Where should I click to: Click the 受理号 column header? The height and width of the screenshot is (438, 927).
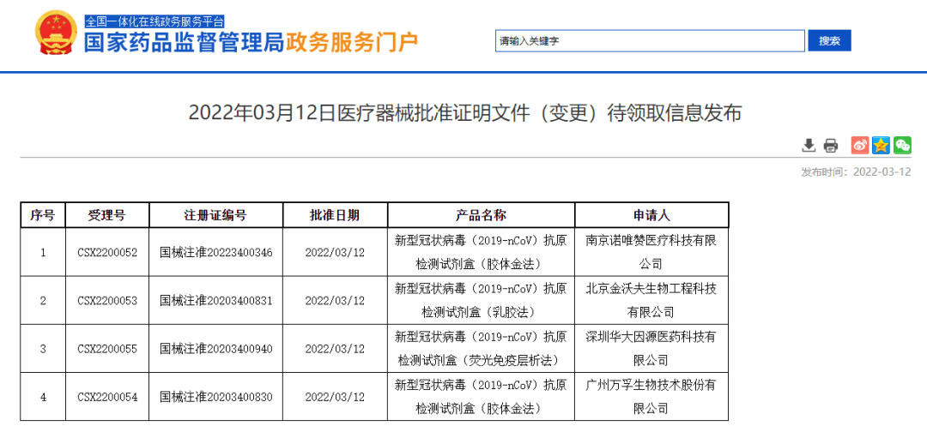pos(107,215)
